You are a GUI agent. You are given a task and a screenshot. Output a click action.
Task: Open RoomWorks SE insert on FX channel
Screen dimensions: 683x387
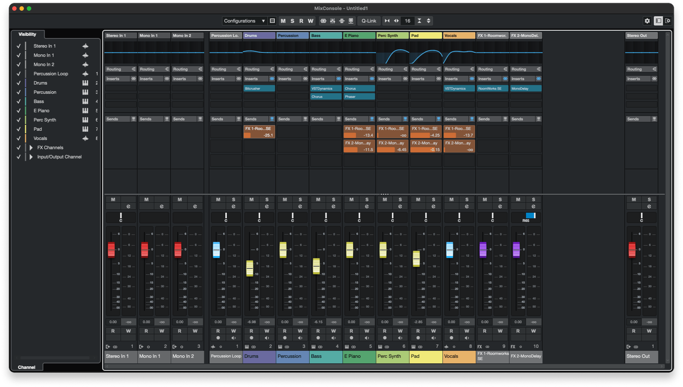(492, 89)
